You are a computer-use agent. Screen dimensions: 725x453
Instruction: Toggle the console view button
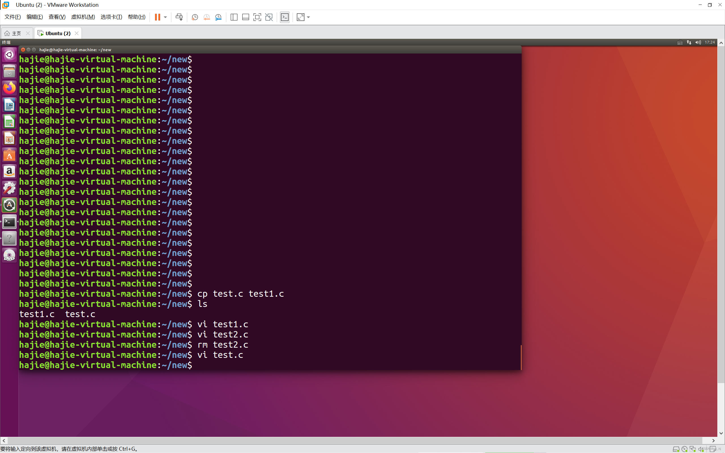point(285,17)
